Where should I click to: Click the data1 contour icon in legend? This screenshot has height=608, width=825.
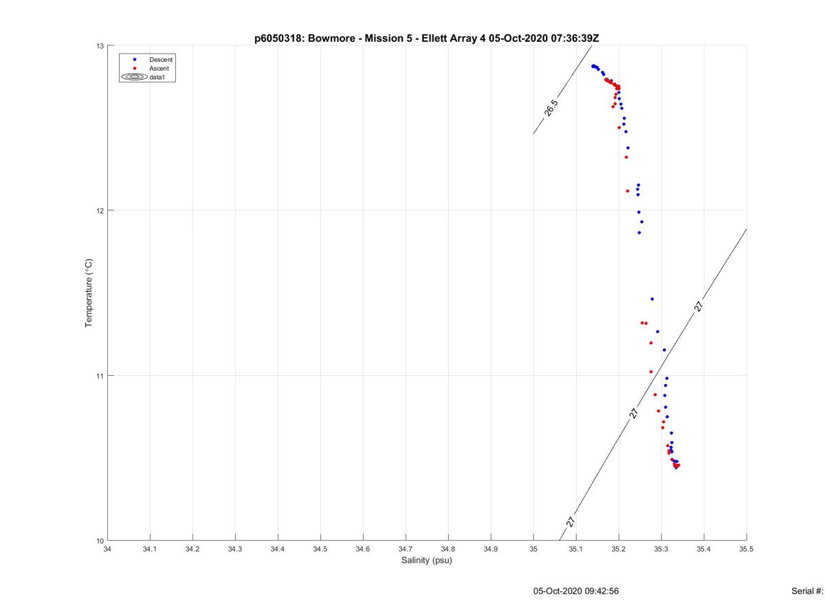(x=134, y=78)
